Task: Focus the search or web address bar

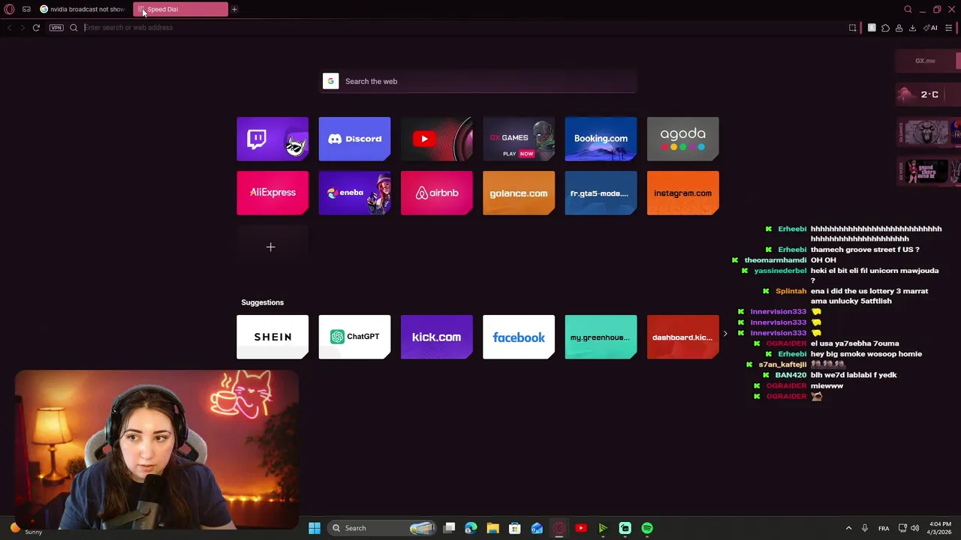Action: [x=458, y=28]
